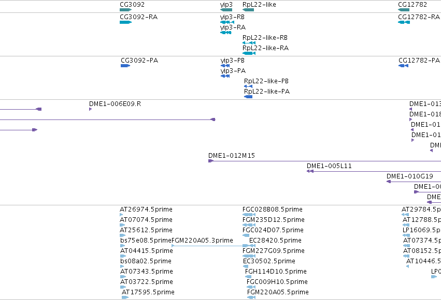Select the AT03722.5prime EST label

coord(146,282)
